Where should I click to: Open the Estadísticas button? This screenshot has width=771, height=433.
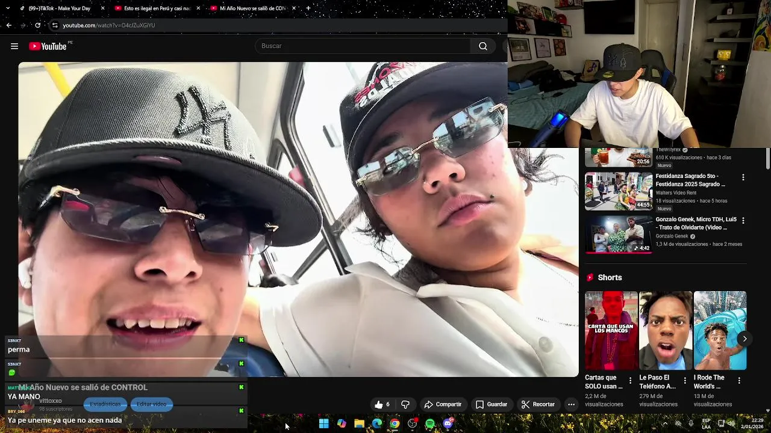click(x=105, y=404)
